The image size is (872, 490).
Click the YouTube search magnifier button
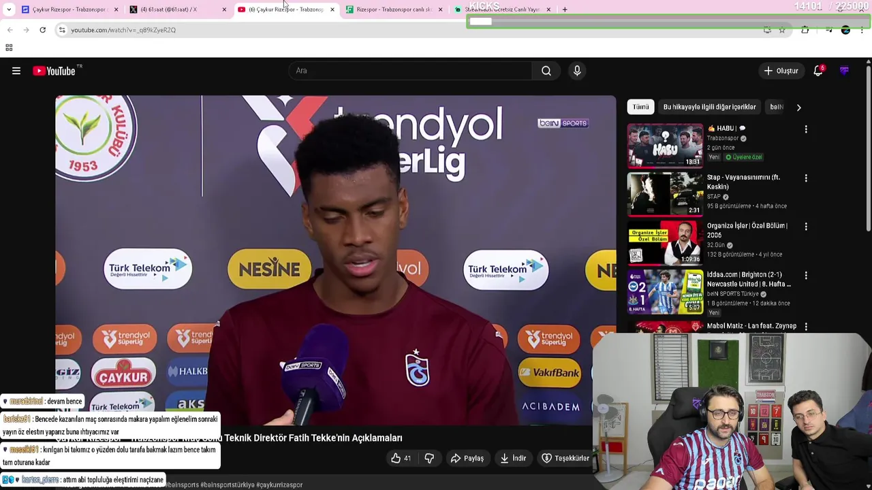tap(546, 71)
